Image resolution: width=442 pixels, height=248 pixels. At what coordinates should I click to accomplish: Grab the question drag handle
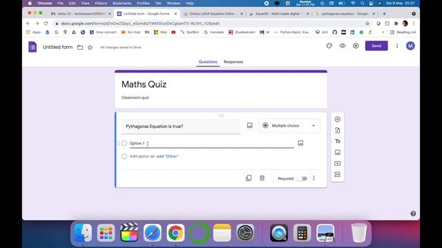pos(221,116)
